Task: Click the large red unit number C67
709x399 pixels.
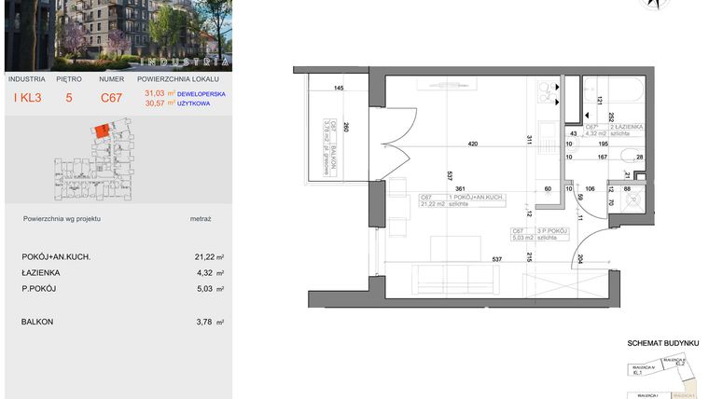Action: (111, 98)
